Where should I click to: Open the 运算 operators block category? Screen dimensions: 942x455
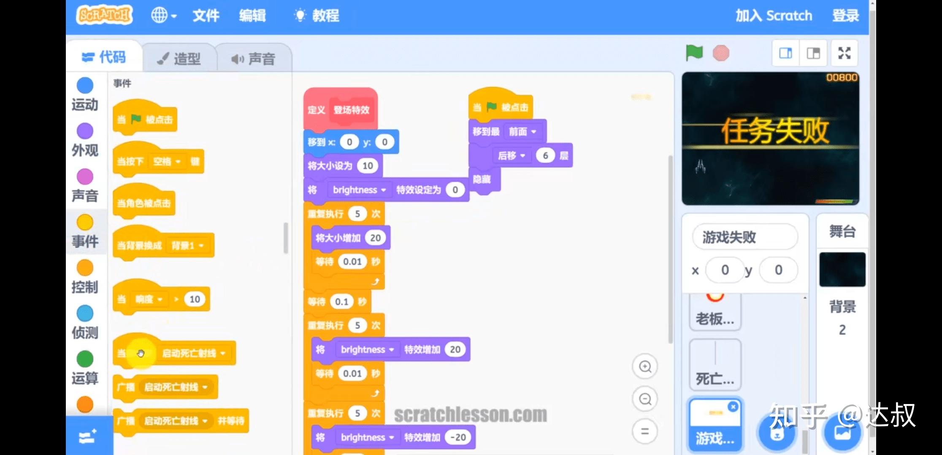point(85,367)
